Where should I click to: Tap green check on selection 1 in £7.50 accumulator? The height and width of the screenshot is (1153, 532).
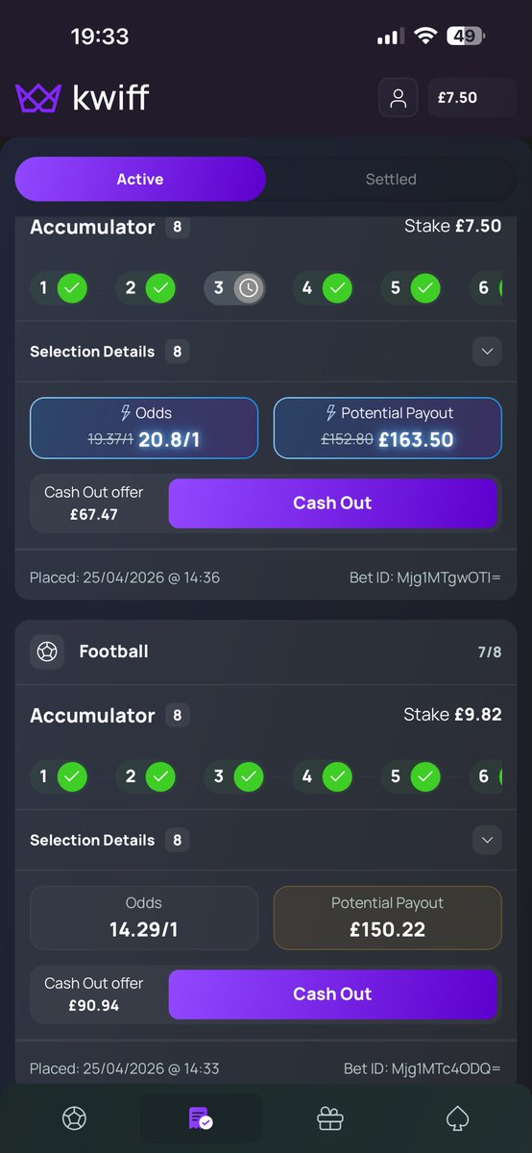[x=72, y=287]
